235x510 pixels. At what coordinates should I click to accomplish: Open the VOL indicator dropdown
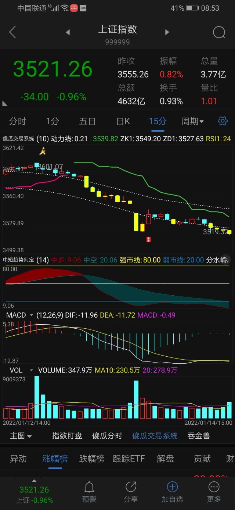coord(31,370)
